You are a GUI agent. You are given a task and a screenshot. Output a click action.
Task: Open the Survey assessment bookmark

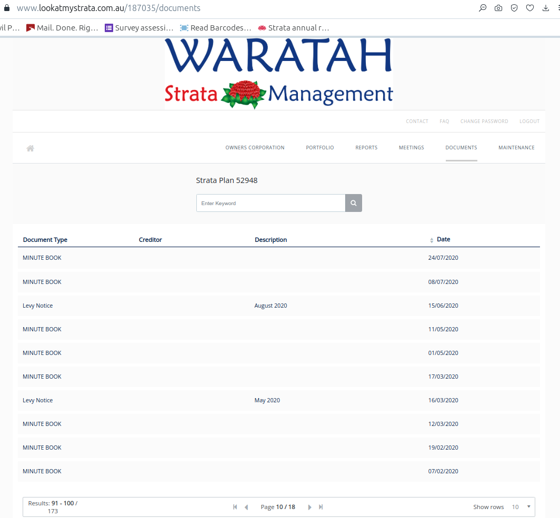pos(139,28)
